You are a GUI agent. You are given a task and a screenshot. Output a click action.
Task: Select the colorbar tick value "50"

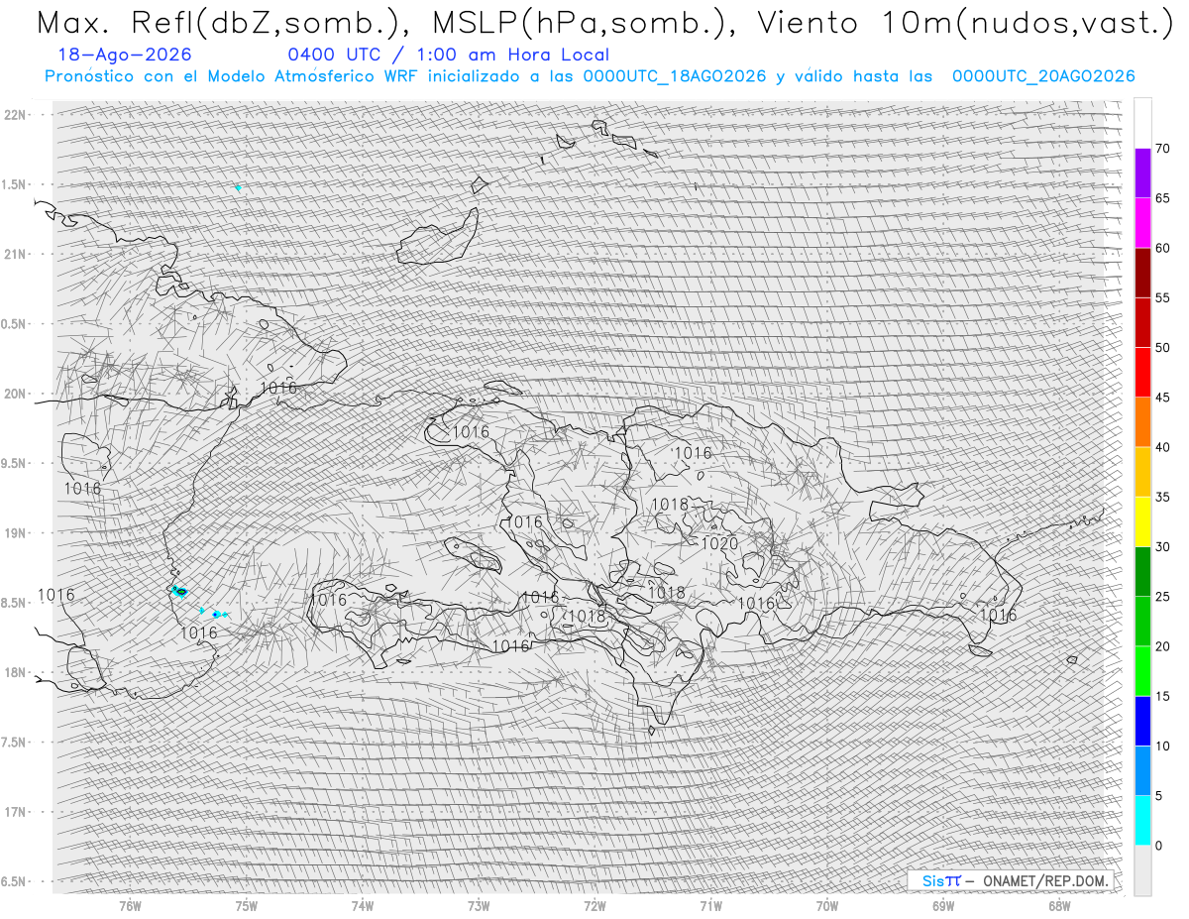click(x=1162, y=348)
